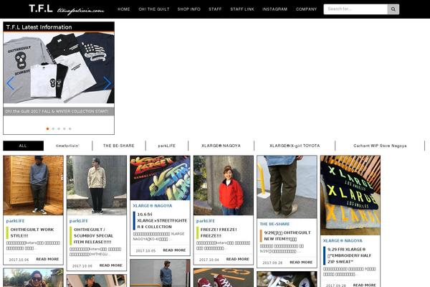
Task: Open the XLARGE Los Angeles sweats image
Action: click(x=350, y=196)
